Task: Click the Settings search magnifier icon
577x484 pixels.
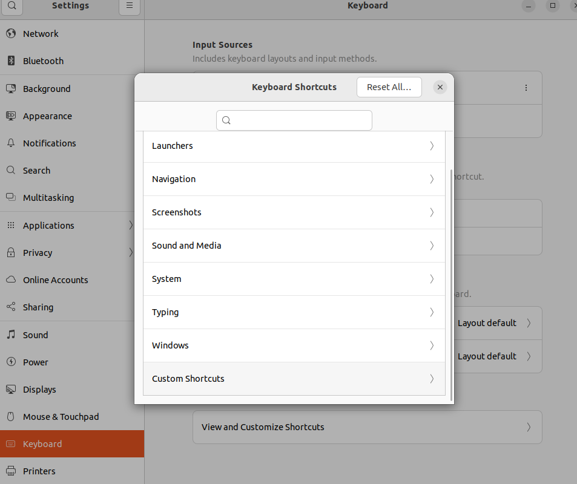Action: (12, 5)
